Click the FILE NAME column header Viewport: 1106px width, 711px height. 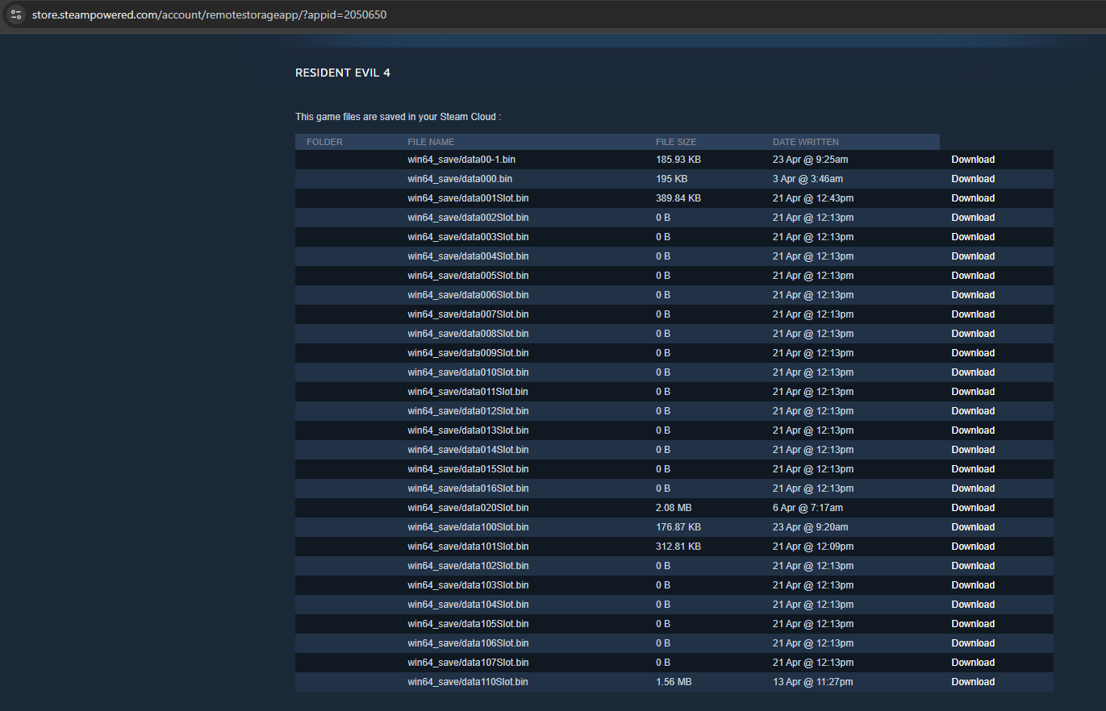(431, 142)
